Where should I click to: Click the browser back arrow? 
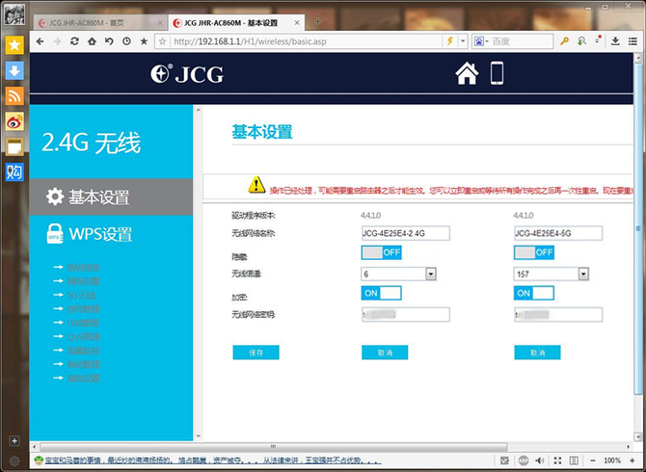[40, 41]
